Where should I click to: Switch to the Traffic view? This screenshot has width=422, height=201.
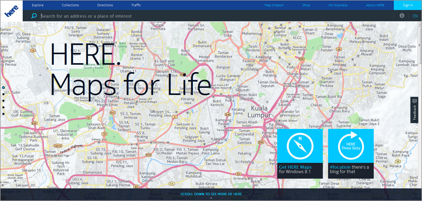(136, 5)
